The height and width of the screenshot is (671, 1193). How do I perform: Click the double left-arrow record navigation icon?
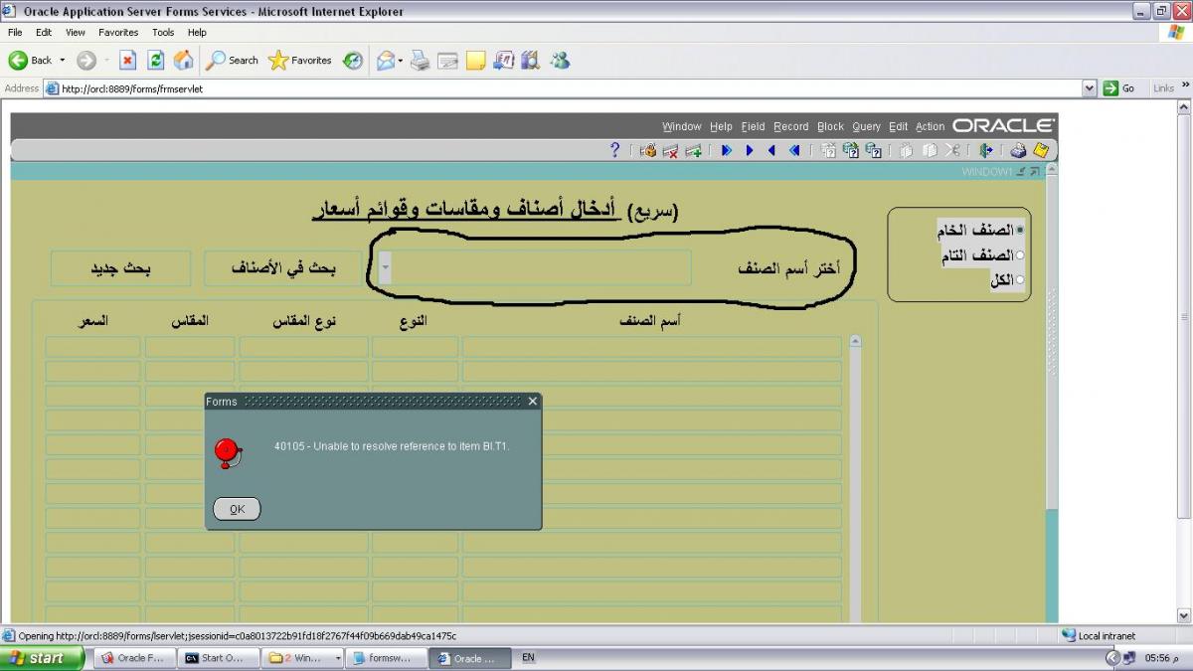(794, 150)
